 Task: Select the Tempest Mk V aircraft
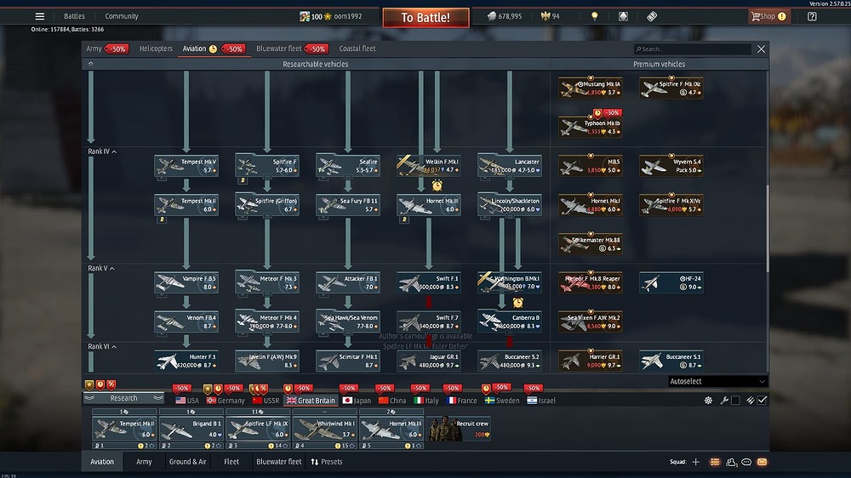coord(186,166)
